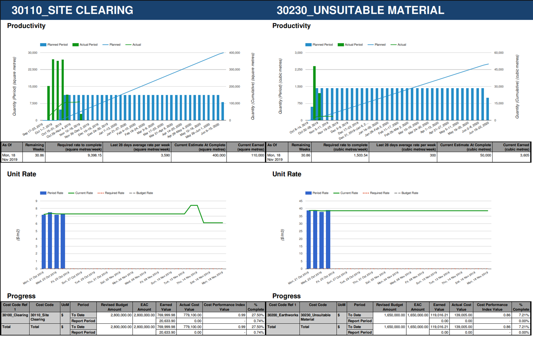The width and height of the screenshot is (533, 337).
Task: Toggle Actual Period legend in Site Clearing Productivity chart
Action: point(85,45)
